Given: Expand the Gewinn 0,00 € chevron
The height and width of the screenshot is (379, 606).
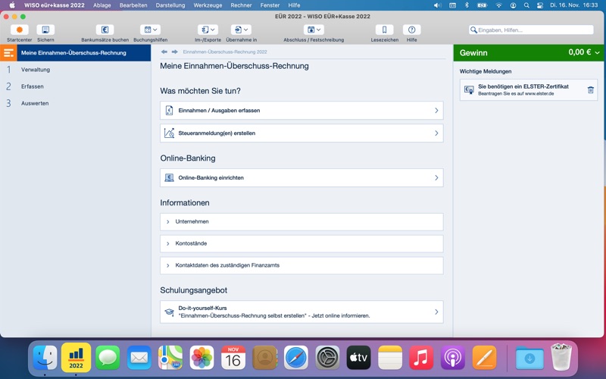Looking at the screenshot, I should (x=597, y=53).
